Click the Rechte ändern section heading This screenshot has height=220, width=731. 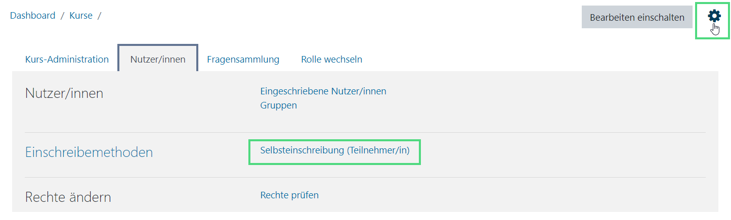click(68, 197)
